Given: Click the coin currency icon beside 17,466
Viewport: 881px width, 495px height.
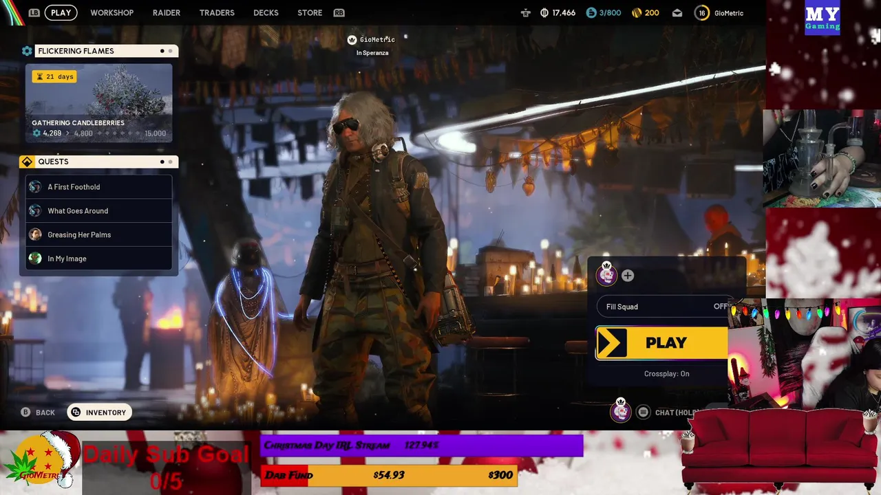Looking at the screenshot, I should tap(544, 13).
